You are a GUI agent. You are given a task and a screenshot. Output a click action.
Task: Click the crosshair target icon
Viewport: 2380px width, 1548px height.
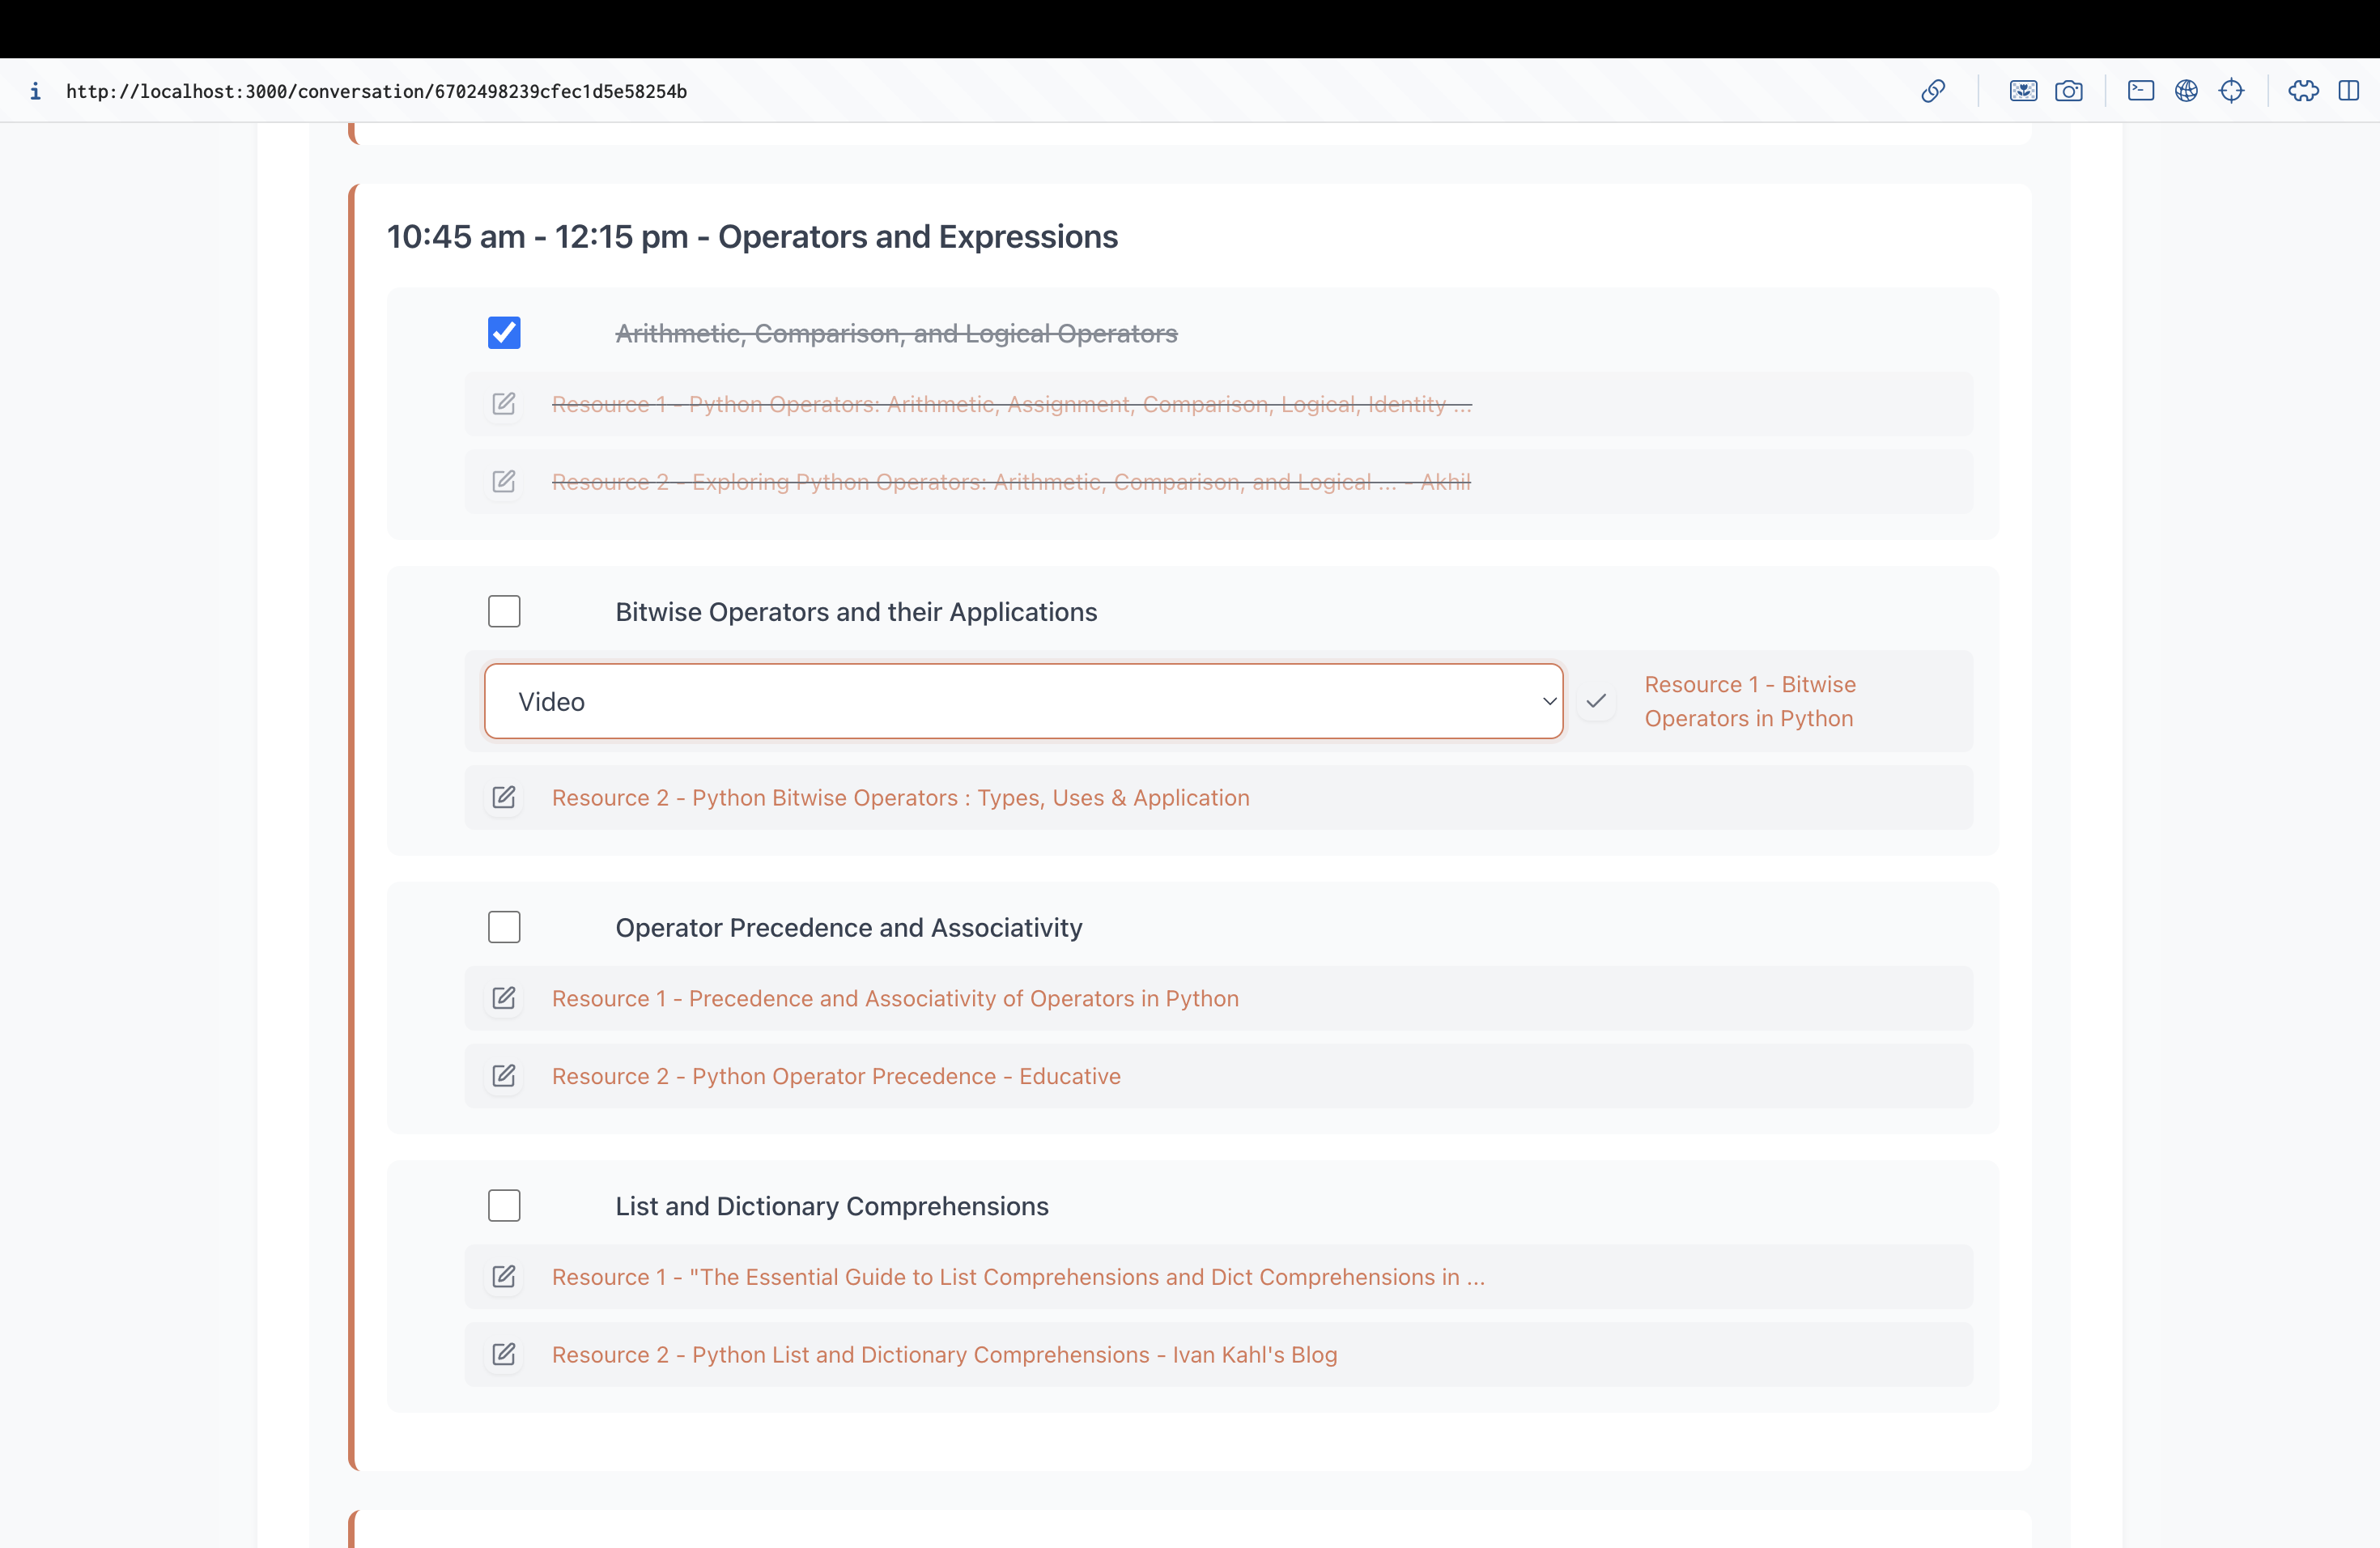tap(2231, 91)
